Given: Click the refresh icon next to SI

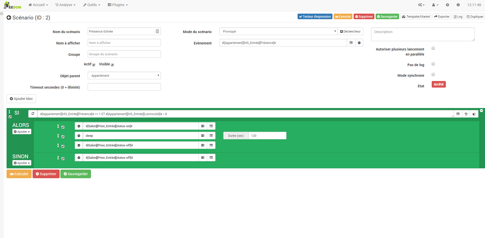Looking at the screenshot, I should [x=33, y=114].
